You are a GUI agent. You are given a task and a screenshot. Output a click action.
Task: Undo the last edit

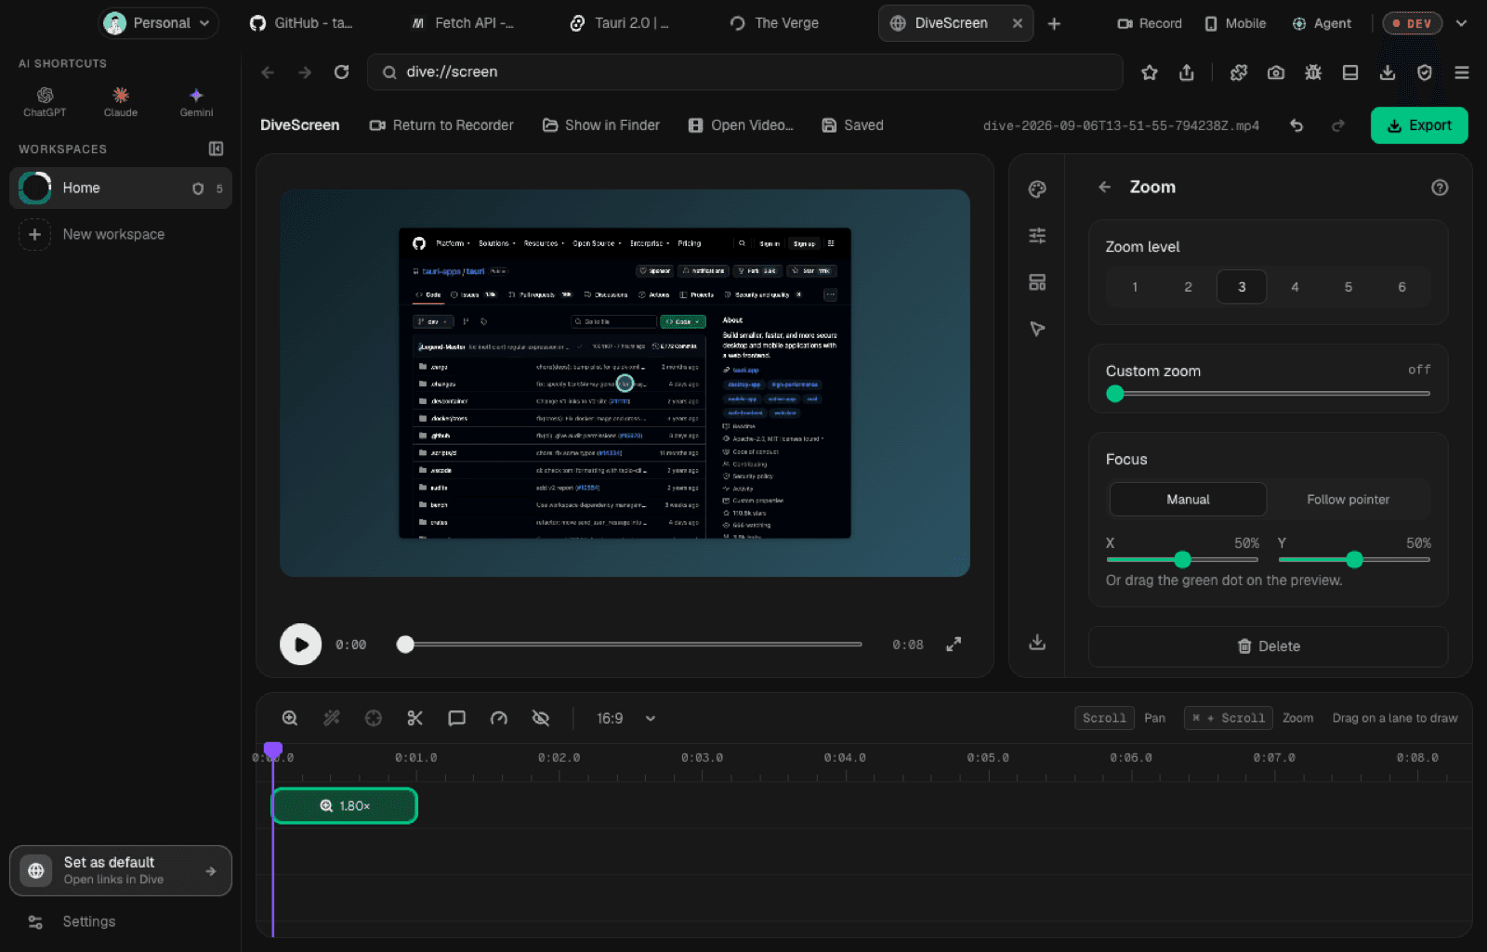coord(1296,125)
